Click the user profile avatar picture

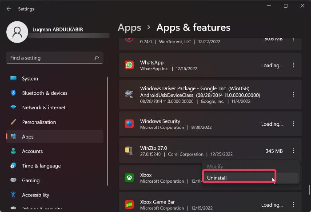click(x=17, y=32)
